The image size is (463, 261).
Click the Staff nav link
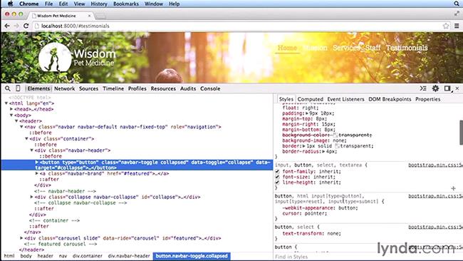tap(373, 48)
